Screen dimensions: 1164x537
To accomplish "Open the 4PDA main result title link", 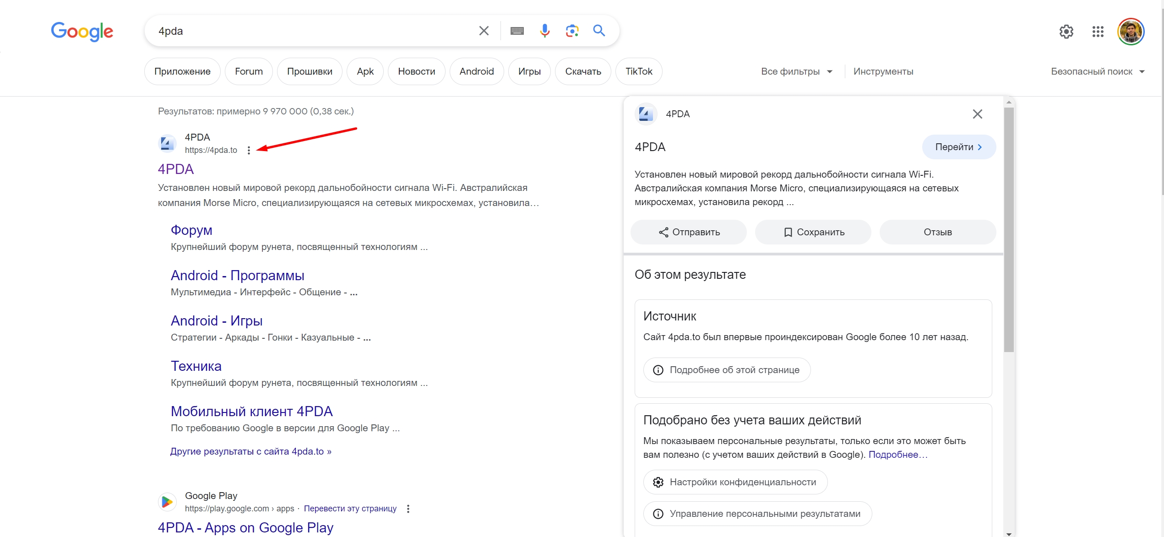I will coord(176,169).
